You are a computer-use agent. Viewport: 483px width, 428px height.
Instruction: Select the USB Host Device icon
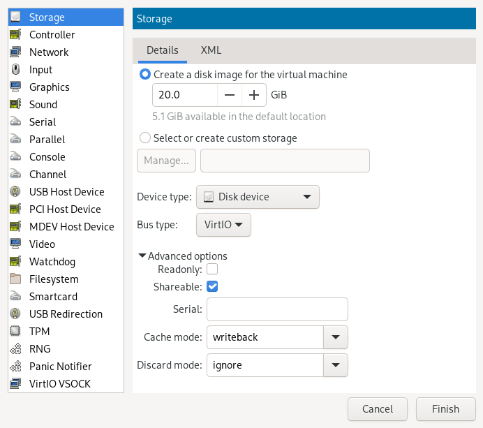point(15,192)
